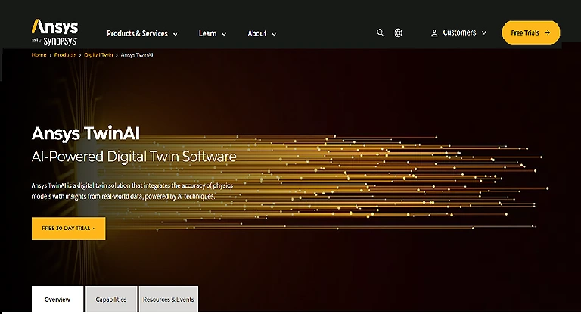Open the About menu

(262, 33)
